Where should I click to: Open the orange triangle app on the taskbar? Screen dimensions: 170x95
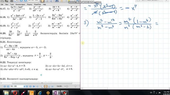tap(48, 93)
